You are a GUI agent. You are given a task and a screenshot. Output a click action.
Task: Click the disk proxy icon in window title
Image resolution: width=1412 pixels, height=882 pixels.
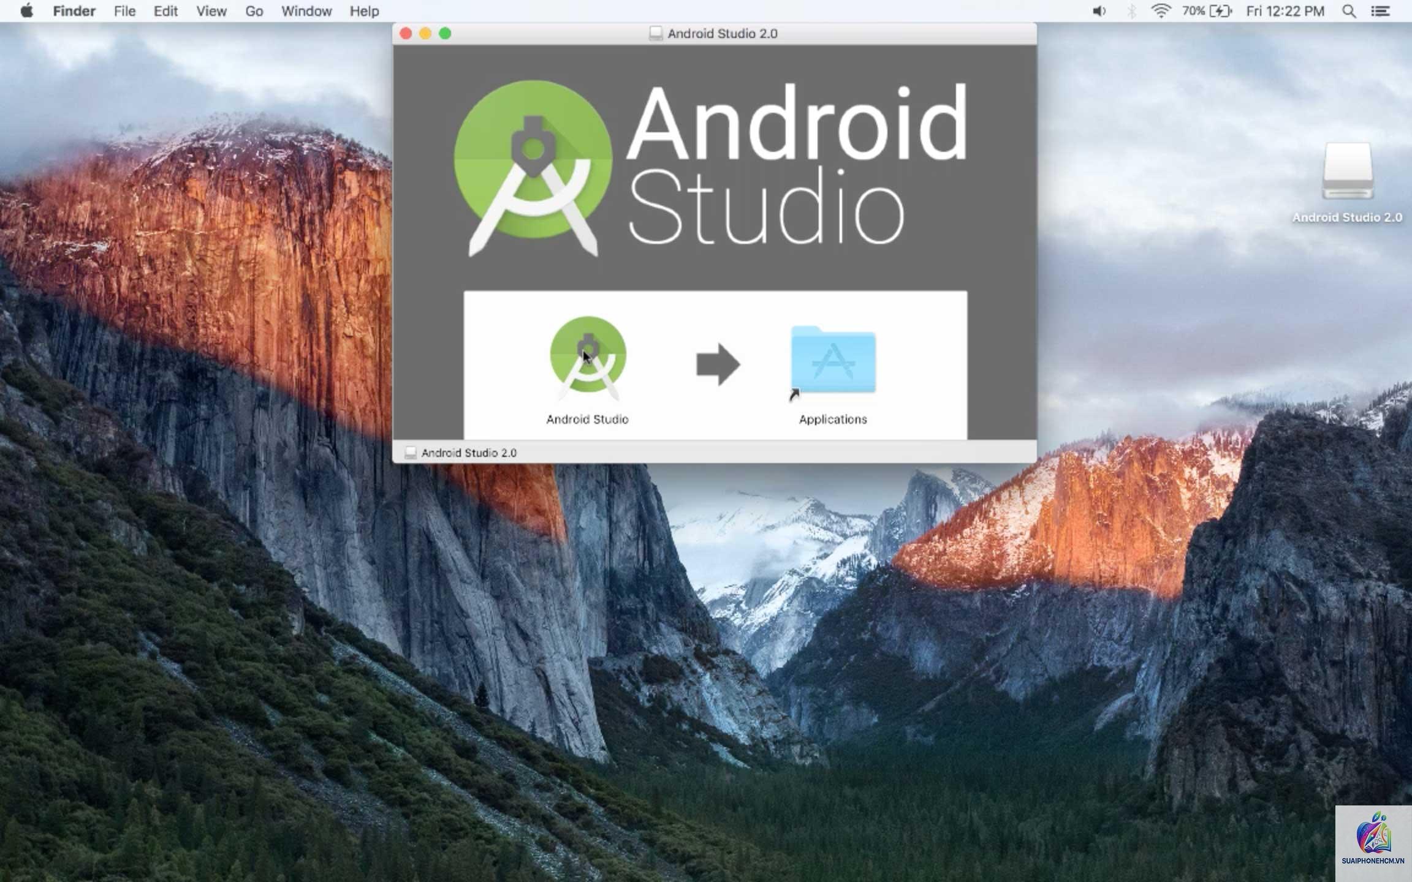coord(655,34)
